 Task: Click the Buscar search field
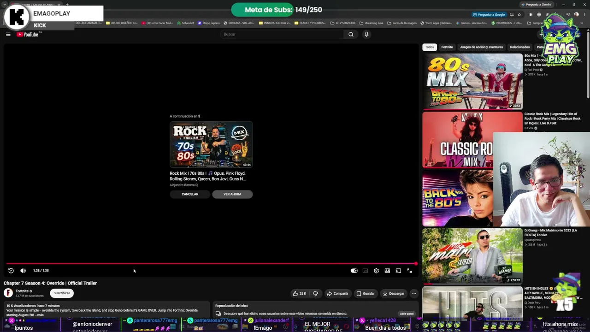(x=282, y=34)
